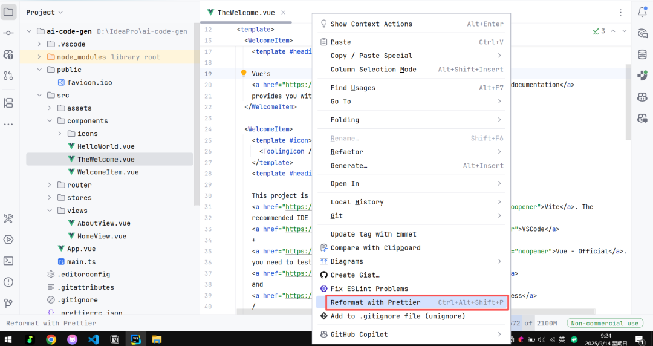Select favicon.ico in project tree
The image size is (653, 346).
point(89,82)
